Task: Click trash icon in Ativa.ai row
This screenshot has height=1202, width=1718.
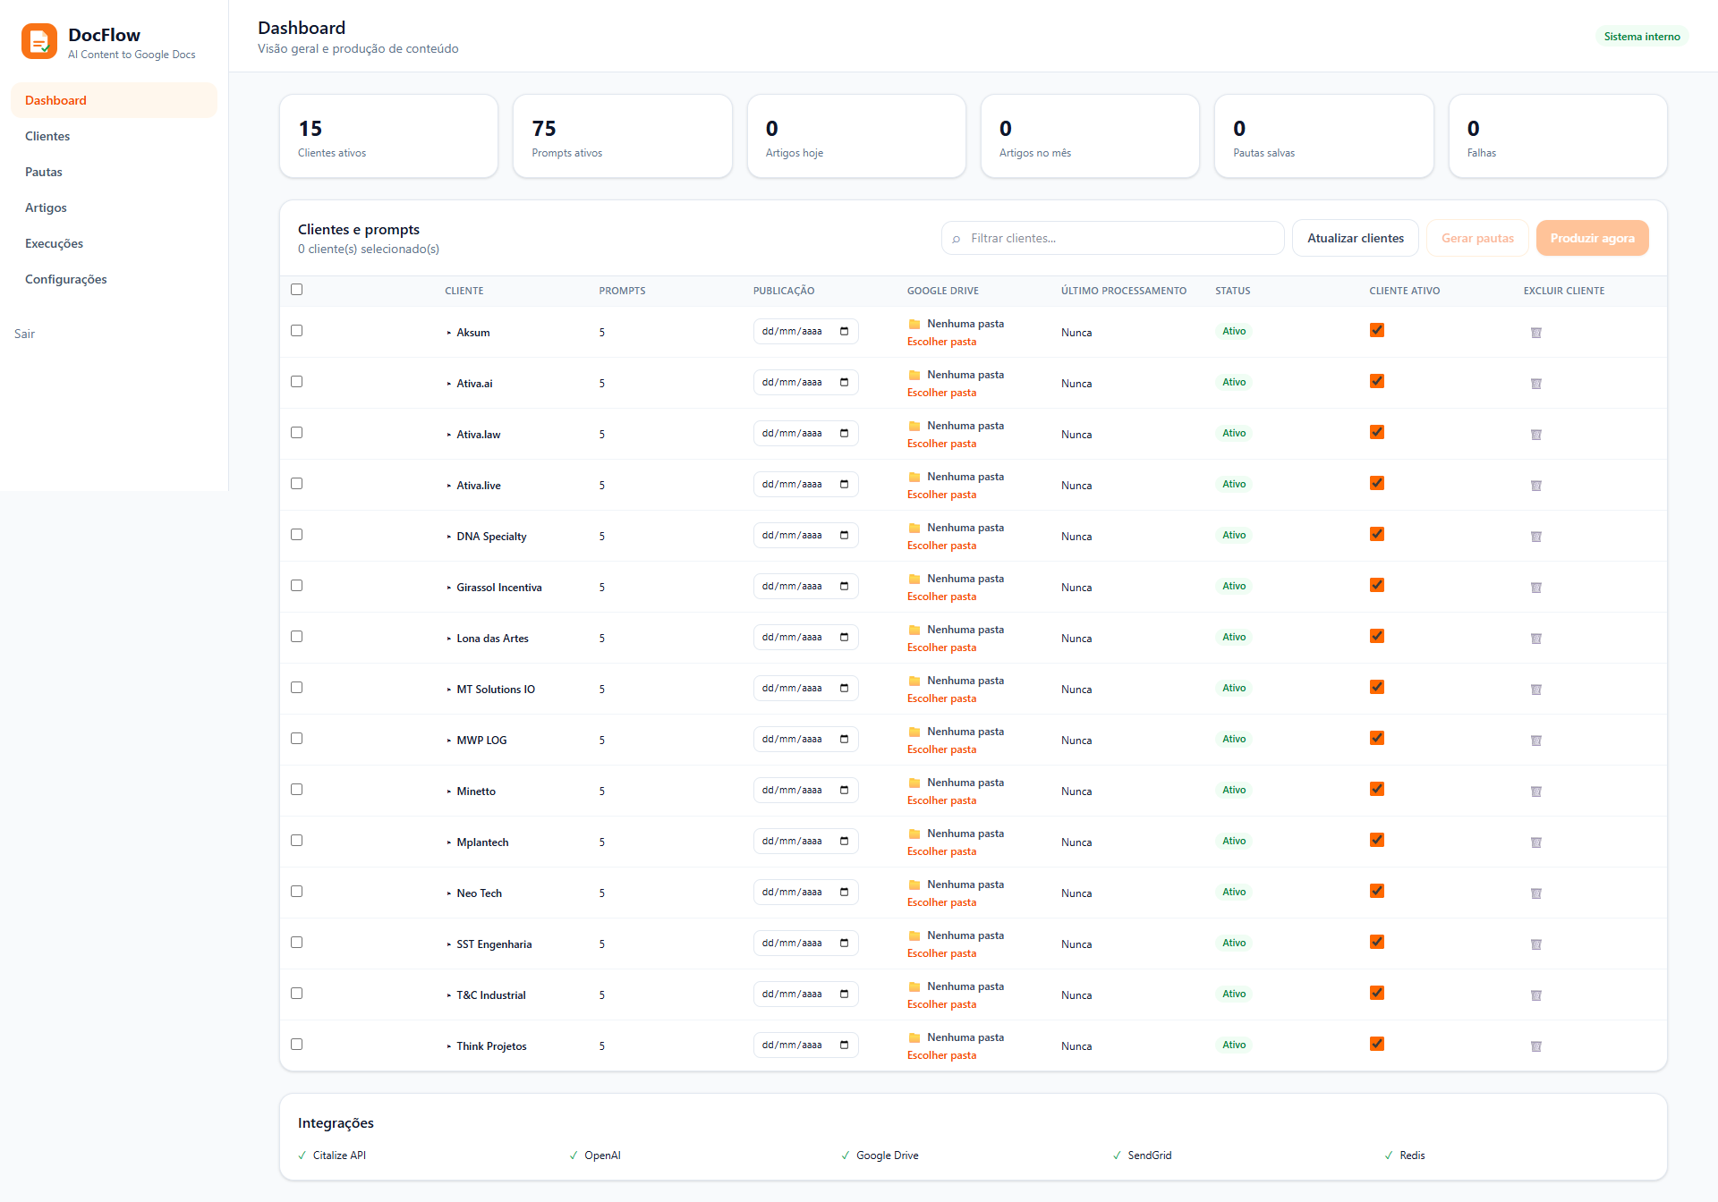Action: tap(1535, 384)
